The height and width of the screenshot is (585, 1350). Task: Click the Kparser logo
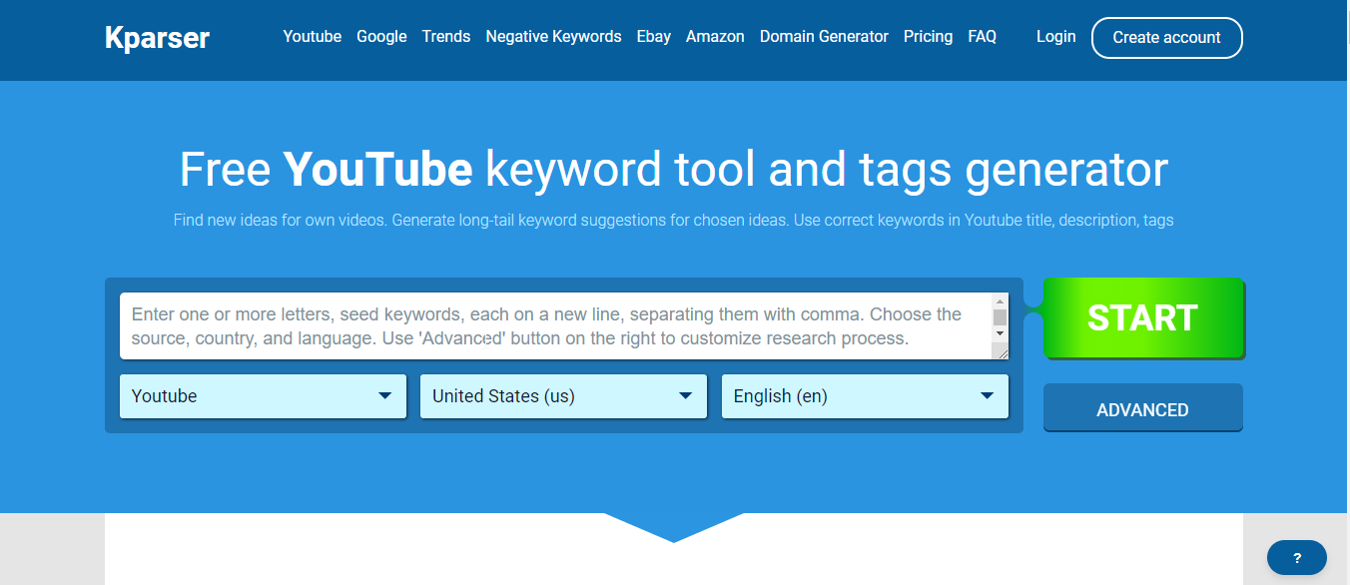(x=157, y=38)
